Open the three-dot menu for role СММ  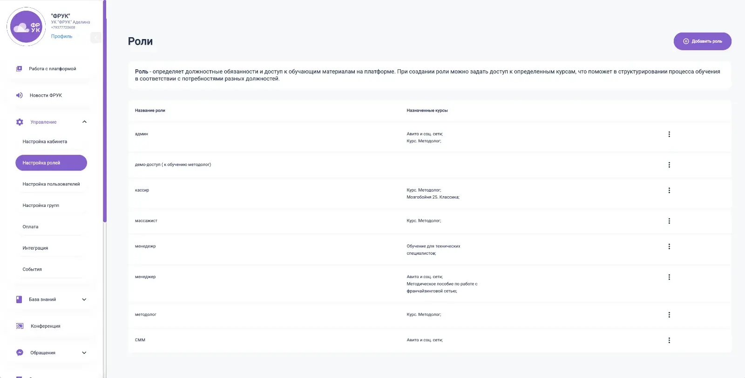(669, 340)
